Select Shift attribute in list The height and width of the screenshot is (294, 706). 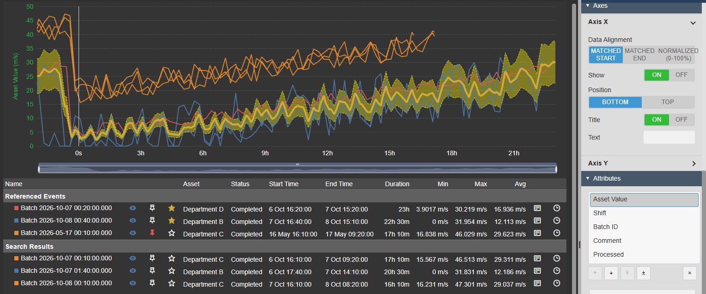[x=644, y=213]
